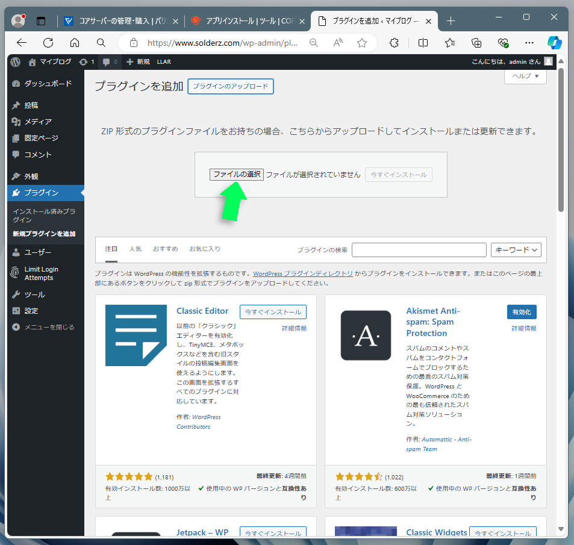Open 詳細情報 for Akismet
This screenshot has height=545, width=574.
coord(524,328)
